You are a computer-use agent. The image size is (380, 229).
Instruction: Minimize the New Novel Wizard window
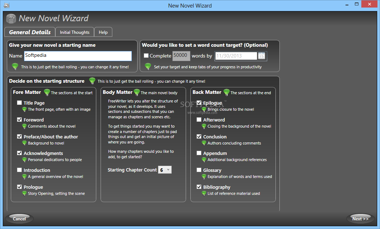pyautogui.click(x=347, y=4)
